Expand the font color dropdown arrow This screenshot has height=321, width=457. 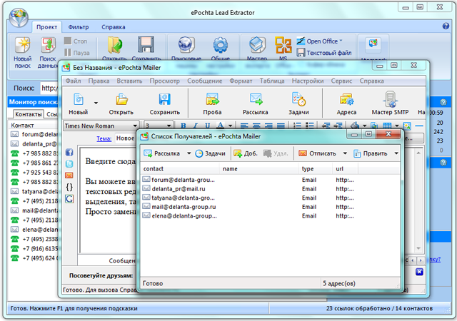tap(230, 126)
